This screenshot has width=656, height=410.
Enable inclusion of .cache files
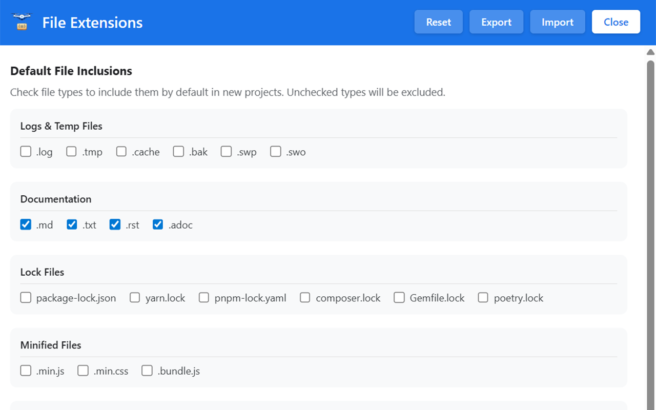(121, 151)
